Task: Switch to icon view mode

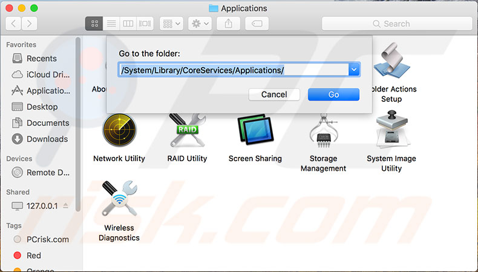Action: (94, 24)
